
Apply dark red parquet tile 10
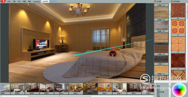click(x=178, y=61)
